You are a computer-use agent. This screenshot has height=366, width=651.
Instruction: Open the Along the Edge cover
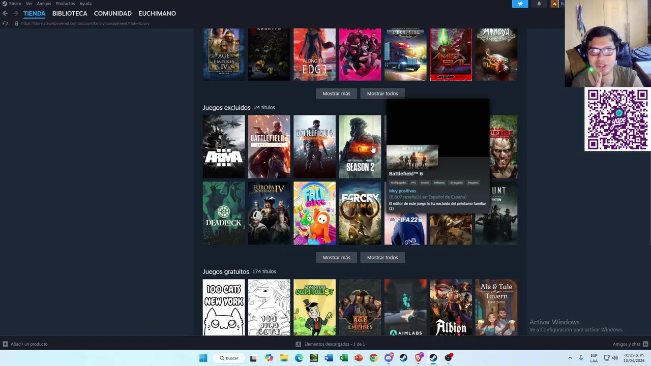314,54
